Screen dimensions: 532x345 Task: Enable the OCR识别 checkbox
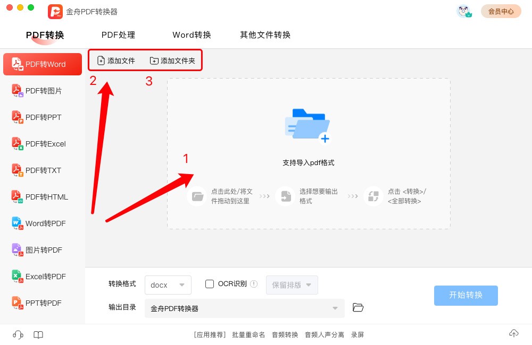pos(209,284)
